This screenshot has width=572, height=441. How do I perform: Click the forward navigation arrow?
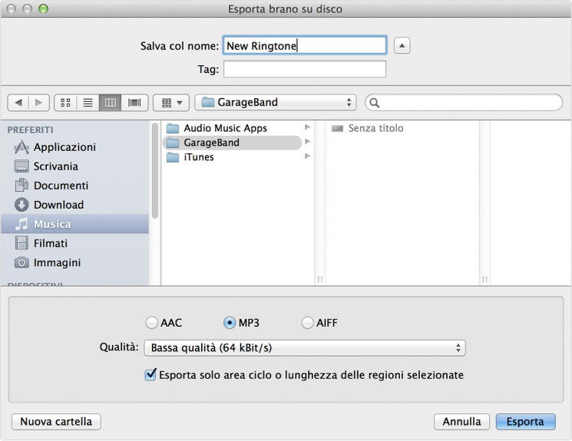39,103
